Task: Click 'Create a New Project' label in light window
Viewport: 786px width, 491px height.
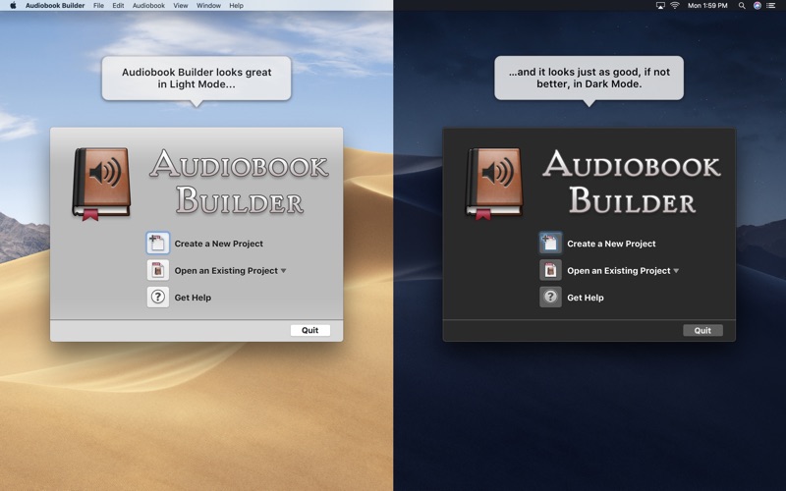Action: (218, 244)
